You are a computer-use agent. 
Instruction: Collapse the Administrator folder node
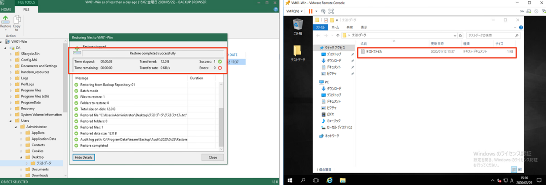(x=17, y=126)
